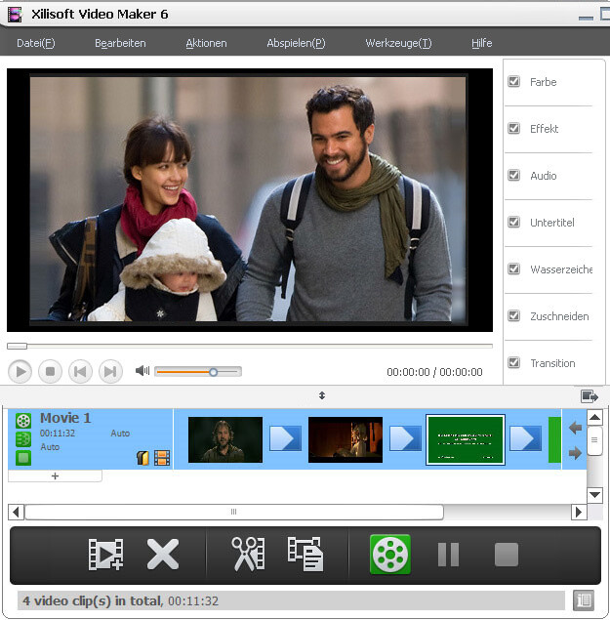610x620 pixels.
Task: Click the 00:00:00 / 00:00:00 time display
Action: pyautogui.click(x=434, y=372)
